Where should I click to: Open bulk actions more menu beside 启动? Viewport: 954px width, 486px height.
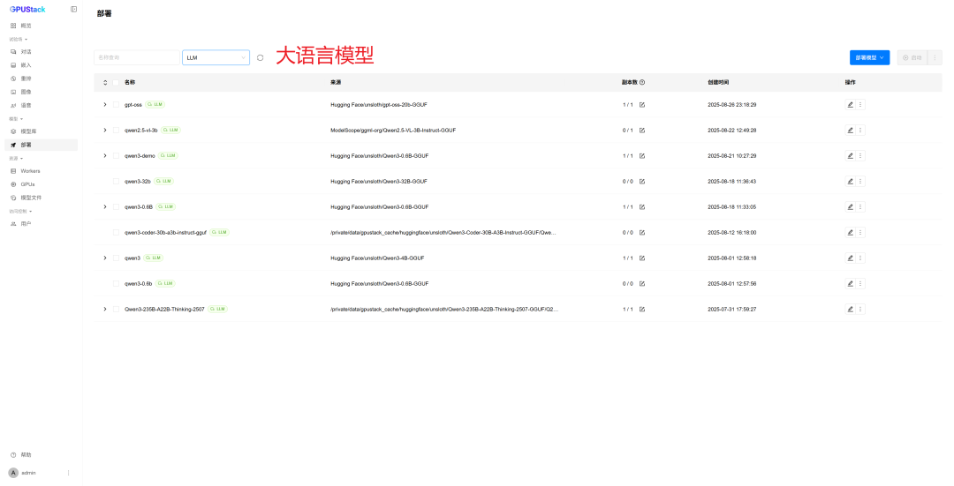coord(935,57)
